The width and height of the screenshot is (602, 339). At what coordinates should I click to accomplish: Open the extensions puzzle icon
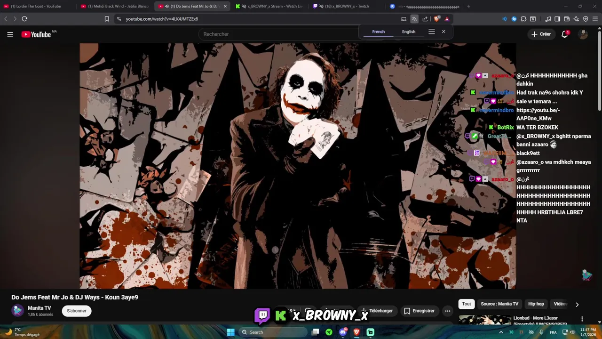(523, 19)
